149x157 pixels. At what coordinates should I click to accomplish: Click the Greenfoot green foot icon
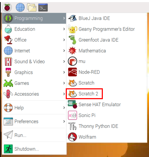(72, 40)
